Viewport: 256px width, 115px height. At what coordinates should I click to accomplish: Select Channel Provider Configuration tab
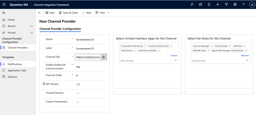pos(60,29)
